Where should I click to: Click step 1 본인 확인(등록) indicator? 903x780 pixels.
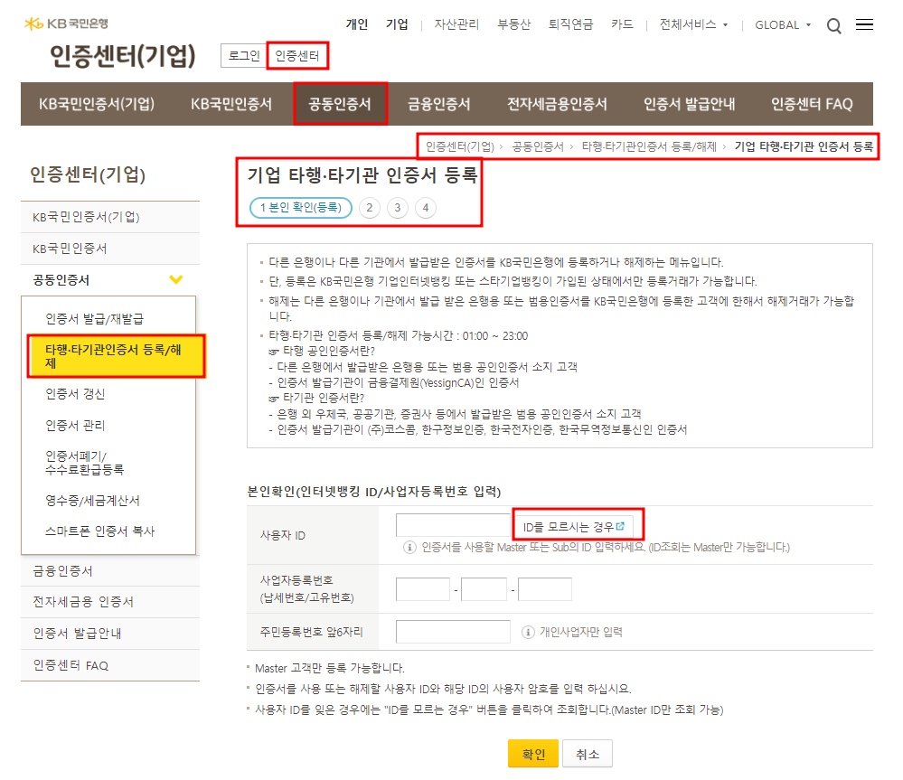(301, 208)
